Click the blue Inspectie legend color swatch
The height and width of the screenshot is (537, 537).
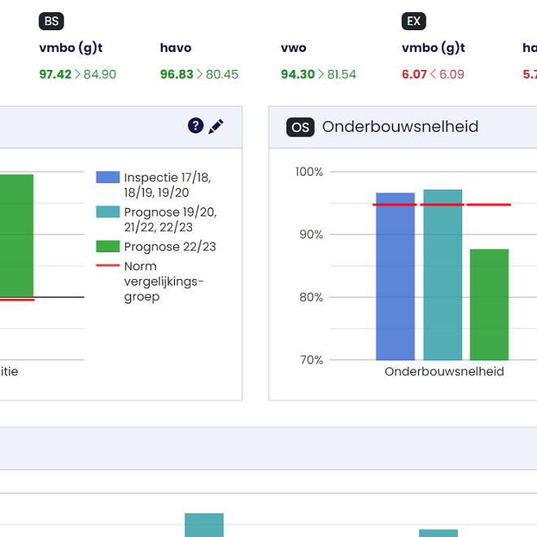coord(108,177)
